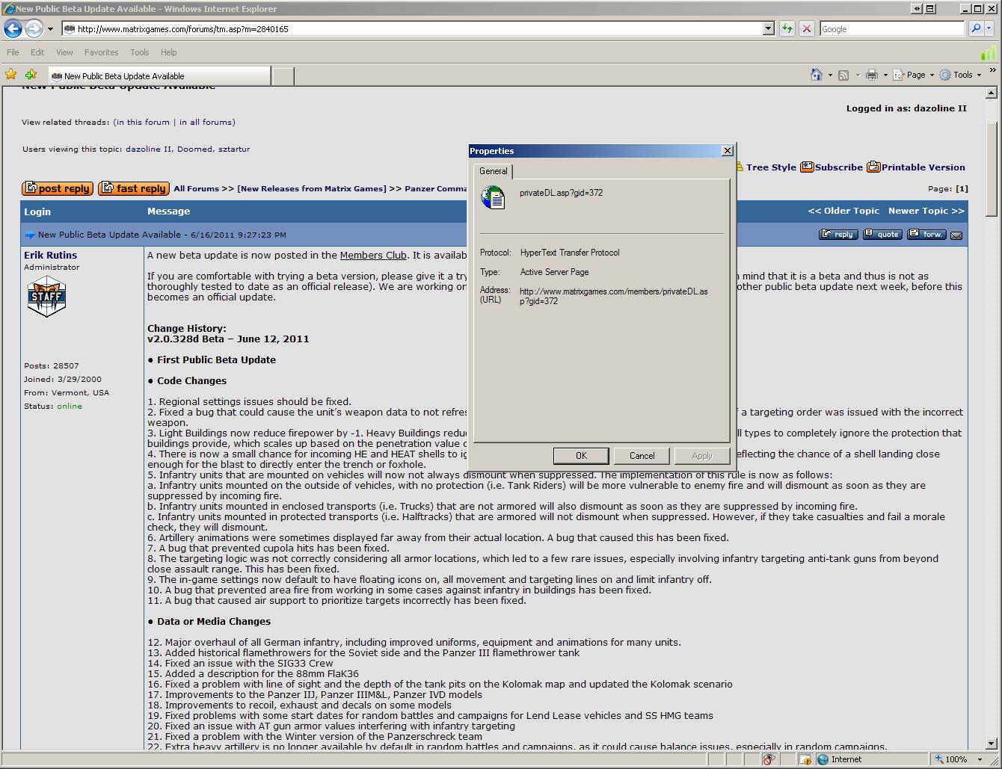Screen dimensions: 1002x769
Task: Click the 'in all forums' related threads link
Action: 207,123
